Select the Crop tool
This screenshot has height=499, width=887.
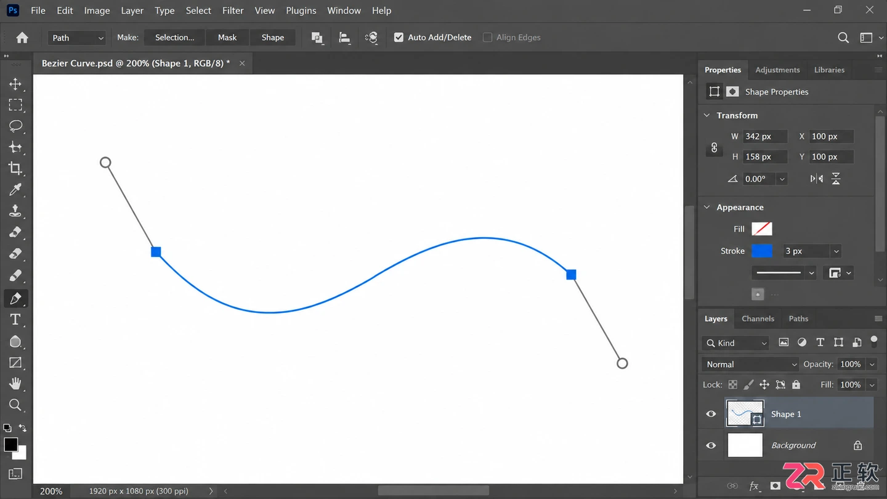(x=15, y=168)
